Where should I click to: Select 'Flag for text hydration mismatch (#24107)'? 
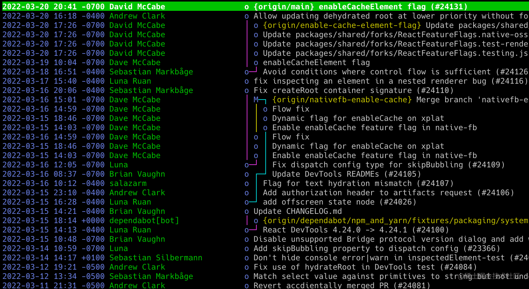pos(358,183)
